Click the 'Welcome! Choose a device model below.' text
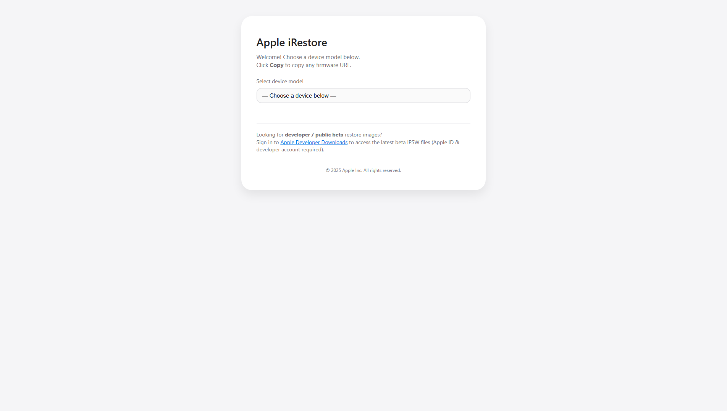The height and width of the screenshot is (411, 727). coord(308,57)
